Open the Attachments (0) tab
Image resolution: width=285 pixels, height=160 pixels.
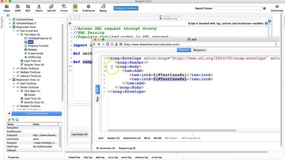(132, 138)
